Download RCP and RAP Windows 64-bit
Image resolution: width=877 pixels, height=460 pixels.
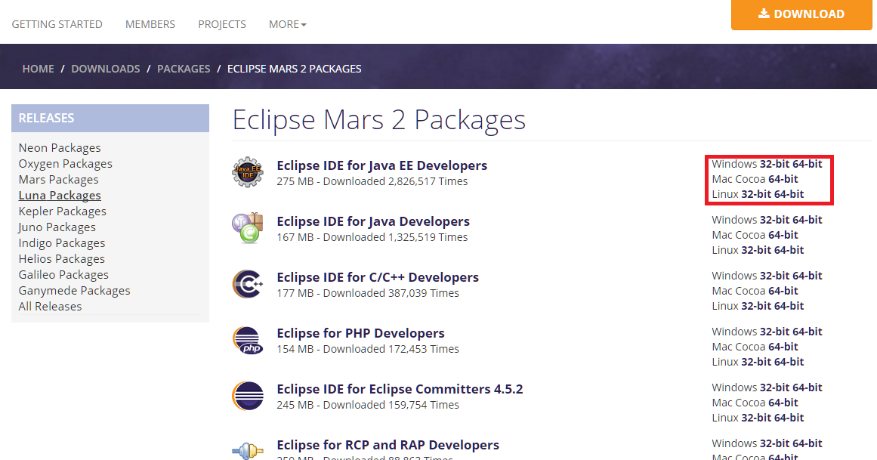click(807, 444)
